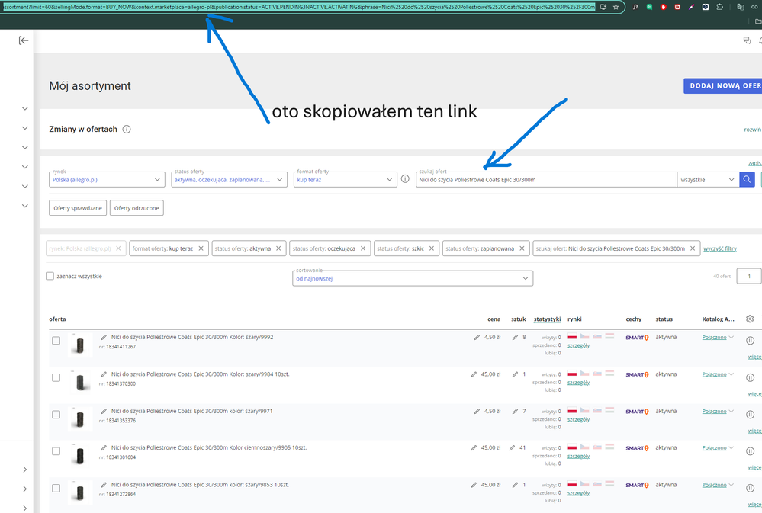This screenshot has width=762, height=513.
Task: Click the info icon beside Zmiany w ofertach
Action: [x=127, y=130]
